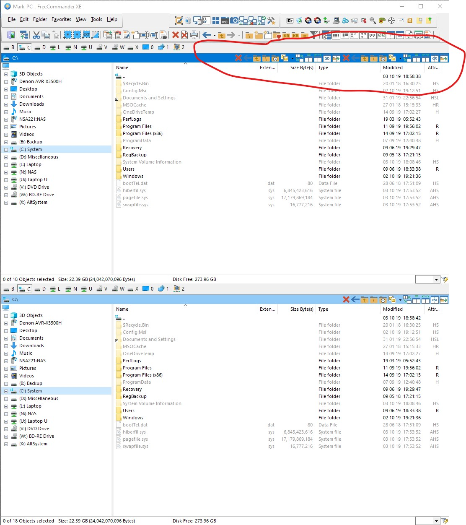Click the magnifying glass search icon

click(x=373, y=21)
